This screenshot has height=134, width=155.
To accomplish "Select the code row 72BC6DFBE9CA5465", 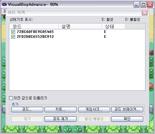I will point(35,32).
